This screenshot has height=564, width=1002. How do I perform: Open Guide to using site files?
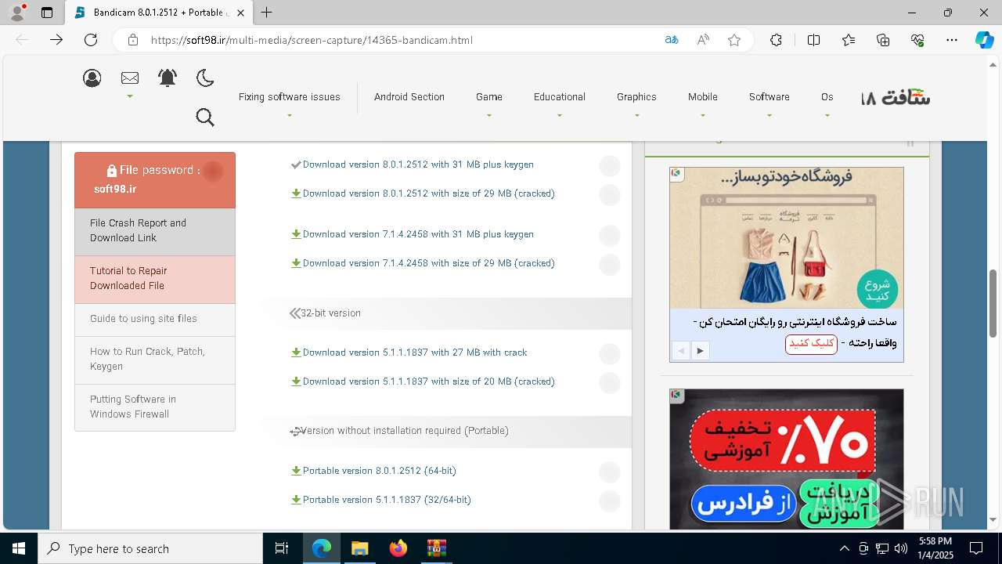(155, 319)
